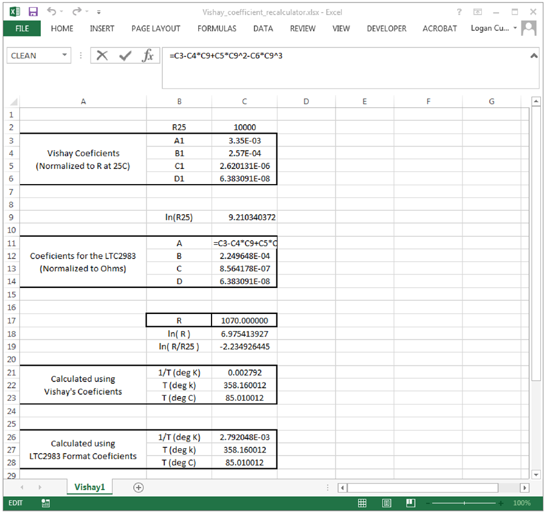Select column A header
Screen dimensions: 547x515
(83, 101)
